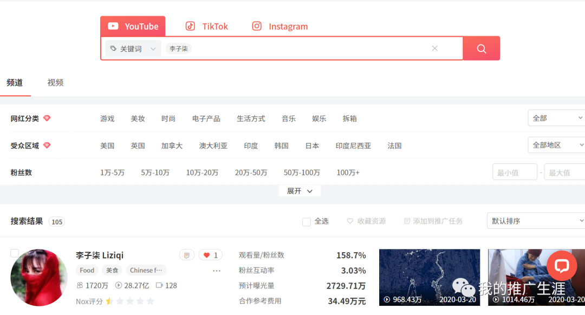This screenshot has width=585, height=315.
Task: Filter category by 游戏
Action: [107, 119]
